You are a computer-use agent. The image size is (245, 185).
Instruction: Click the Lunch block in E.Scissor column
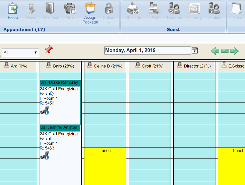[231, 166]
